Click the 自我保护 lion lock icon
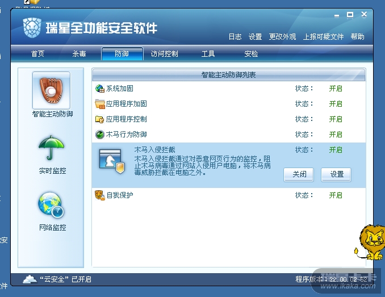The width and height of the screenshot is (385, 297). (100, 195)
